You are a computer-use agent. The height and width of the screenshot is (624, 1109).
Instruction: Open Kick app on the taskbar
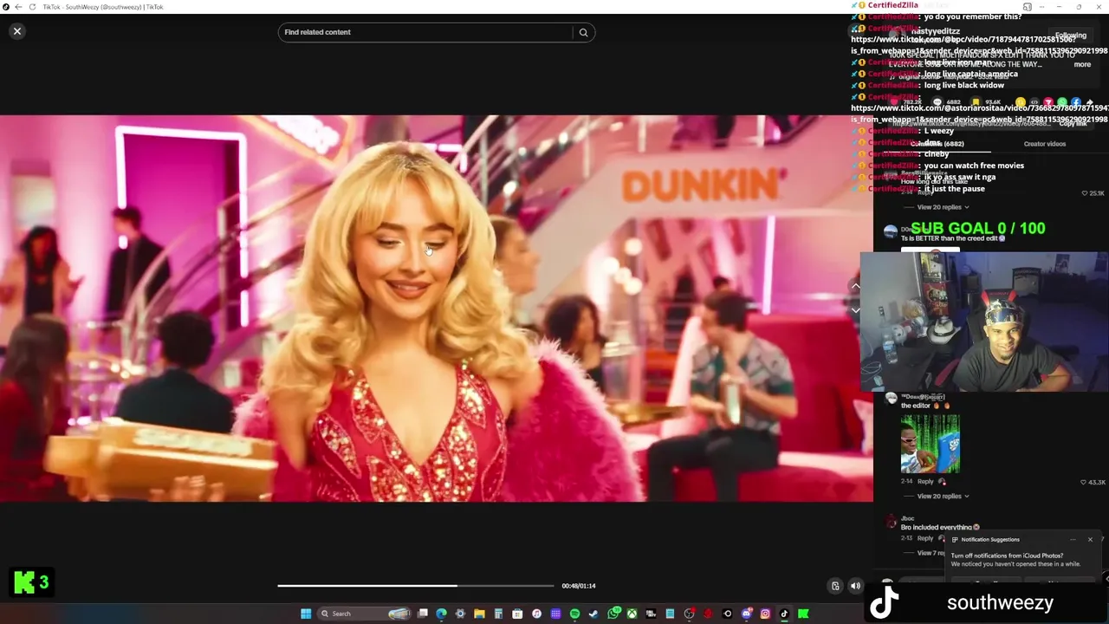click(x=802, y=614)
